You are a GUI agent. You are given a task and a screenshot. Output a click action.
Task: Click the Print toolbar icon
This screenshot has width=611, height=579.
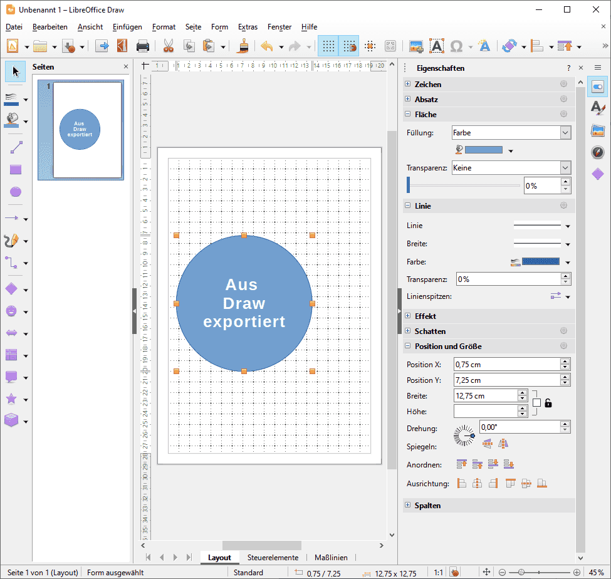pos(143,46)
